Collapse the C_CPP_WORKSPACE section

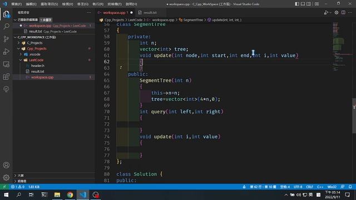pyautogui.click(x=36, y=37)
